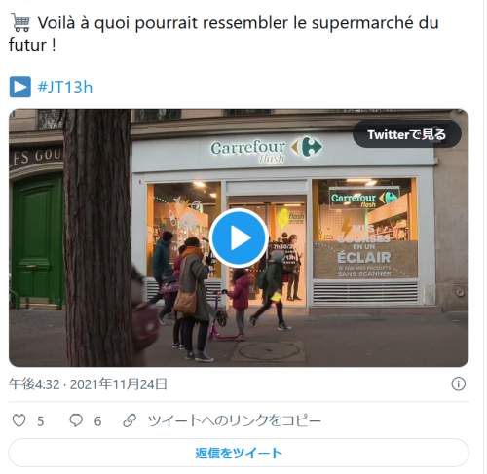The width and height of the screenshot is (487, 474).
Task: Click the tweet text about supermarché du futur
Action: point(224,33)
